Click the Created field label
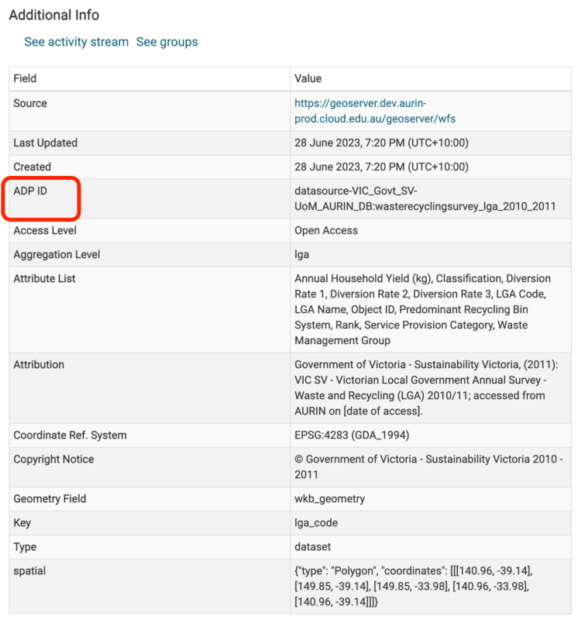Image resolution: width=578 pixels, height=620 pixels. point(32,167)
